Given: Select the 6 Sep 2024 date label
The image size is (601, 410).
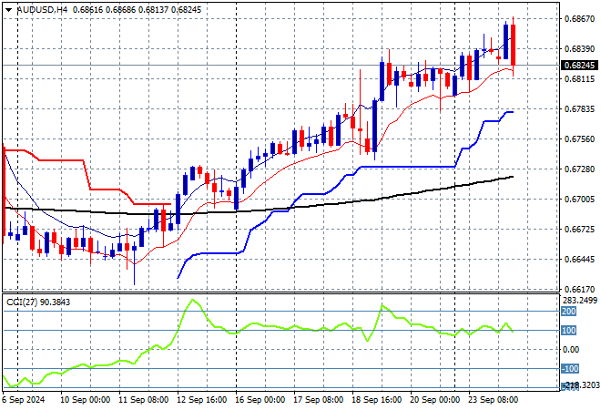Looking at the screenshot, I should coord(24,400).
